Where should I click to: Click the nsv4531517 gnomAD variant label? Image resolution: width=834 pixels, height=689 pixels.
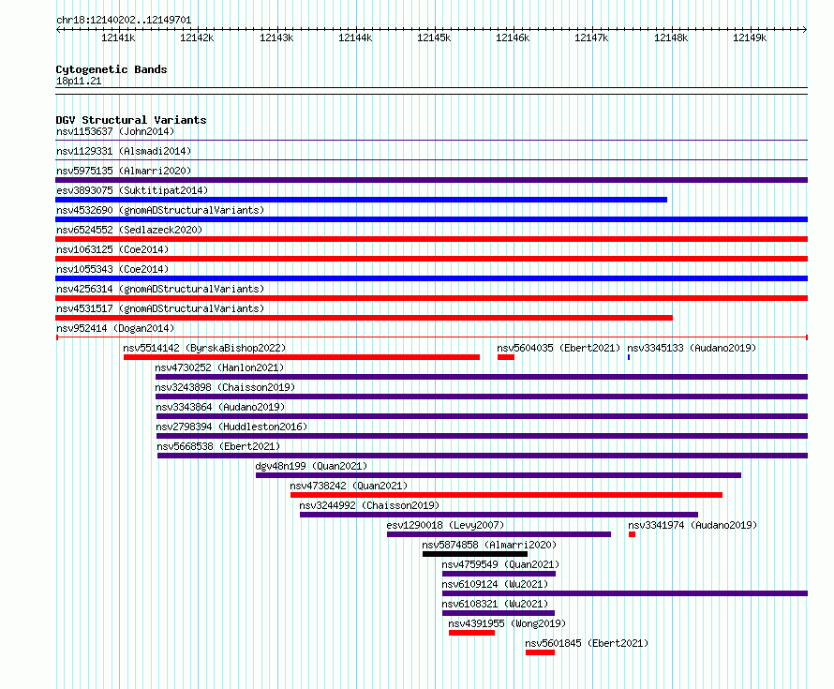click(x=160, y=308)
